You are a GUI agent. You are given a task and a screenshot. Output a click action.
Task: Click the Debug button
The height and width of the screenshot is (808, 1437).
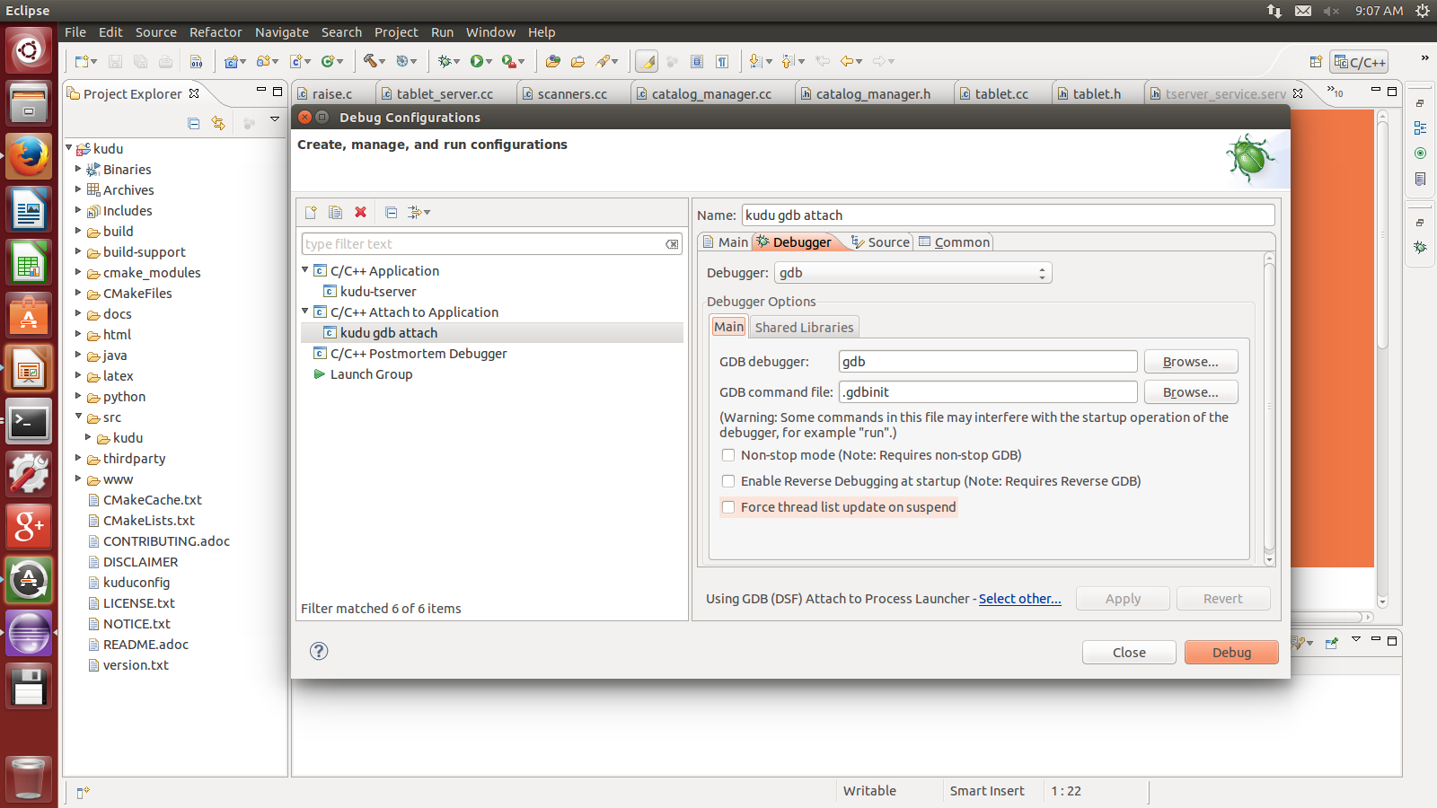[1230, 653]
